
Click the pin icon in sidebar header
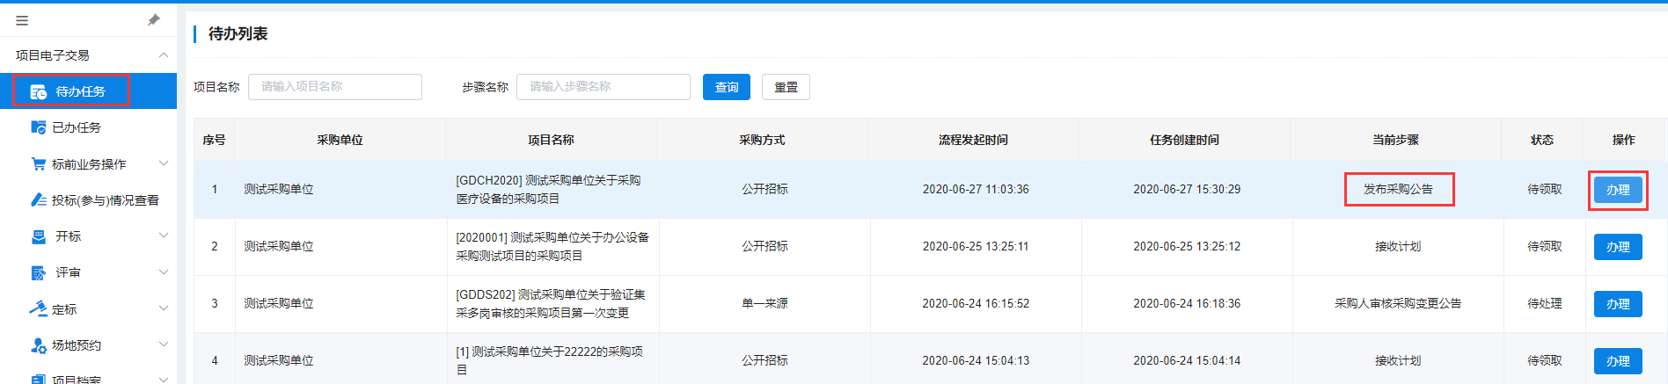pyautogui.click(x=154, y=19)
